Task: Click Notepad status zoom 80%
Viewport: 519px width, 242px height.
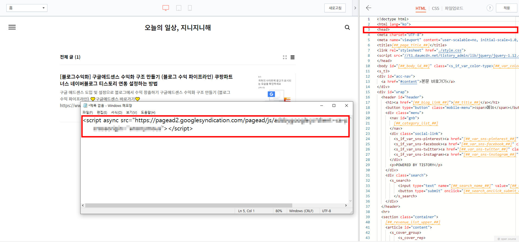Action: pos(279,211)
